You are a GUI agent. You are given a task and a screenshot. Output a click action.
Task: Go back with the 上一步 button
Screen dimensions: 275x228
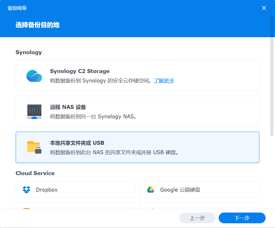click(197, 218)
